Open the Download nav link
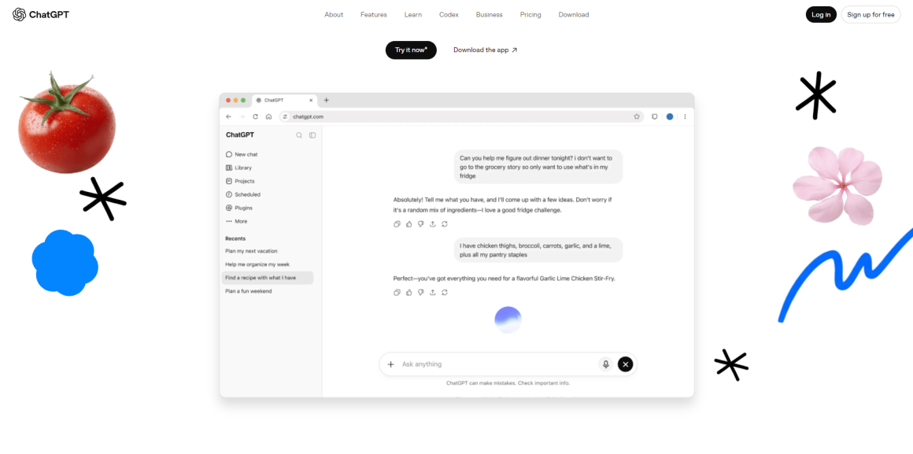Viewport: 913px width, 454px height. (574, 14)
